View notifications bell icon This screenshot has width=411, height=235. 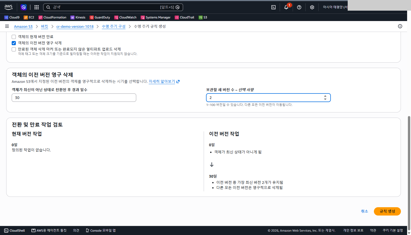click(x=286, y=7)
